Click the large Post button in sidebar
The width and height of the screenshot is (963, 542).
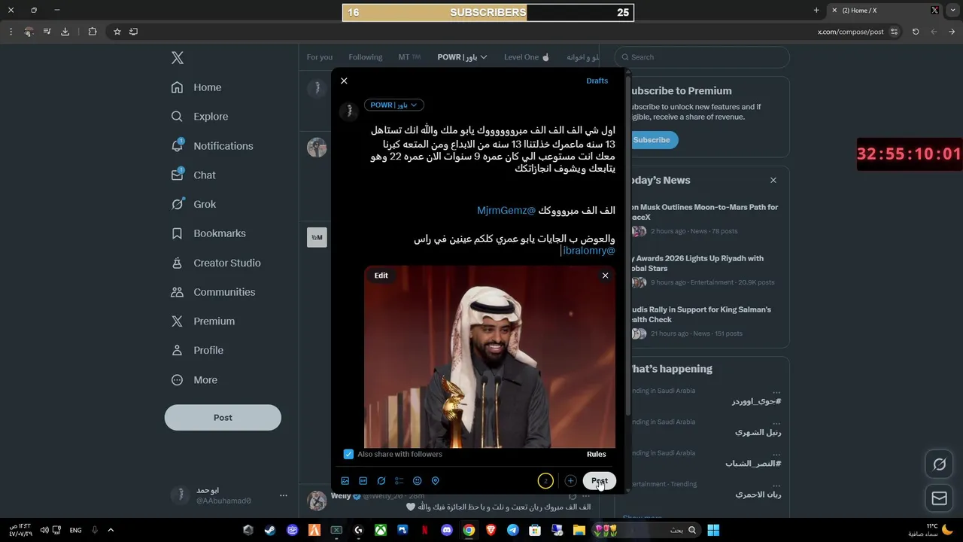coord(223,418)
